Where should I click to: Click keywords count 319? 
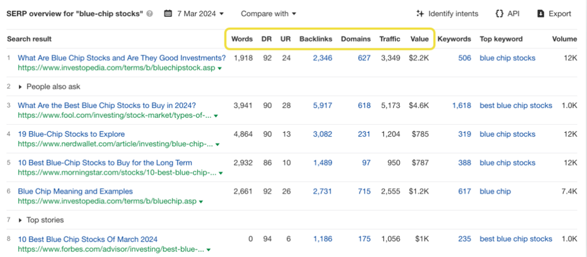[x=465, y=134]
